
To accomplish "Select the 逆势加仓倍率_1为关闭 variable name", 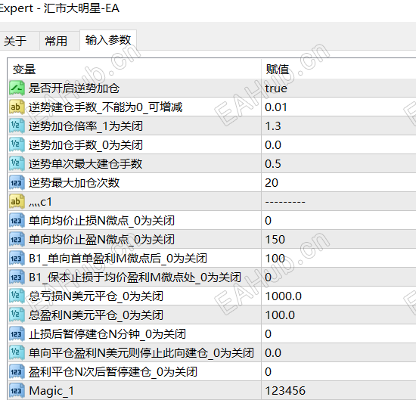I will 85,126.
